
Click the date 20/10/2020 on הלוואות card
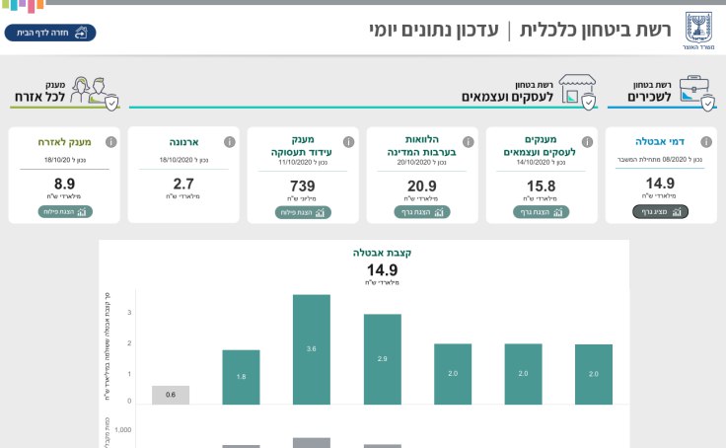click(x=414, y=163)
